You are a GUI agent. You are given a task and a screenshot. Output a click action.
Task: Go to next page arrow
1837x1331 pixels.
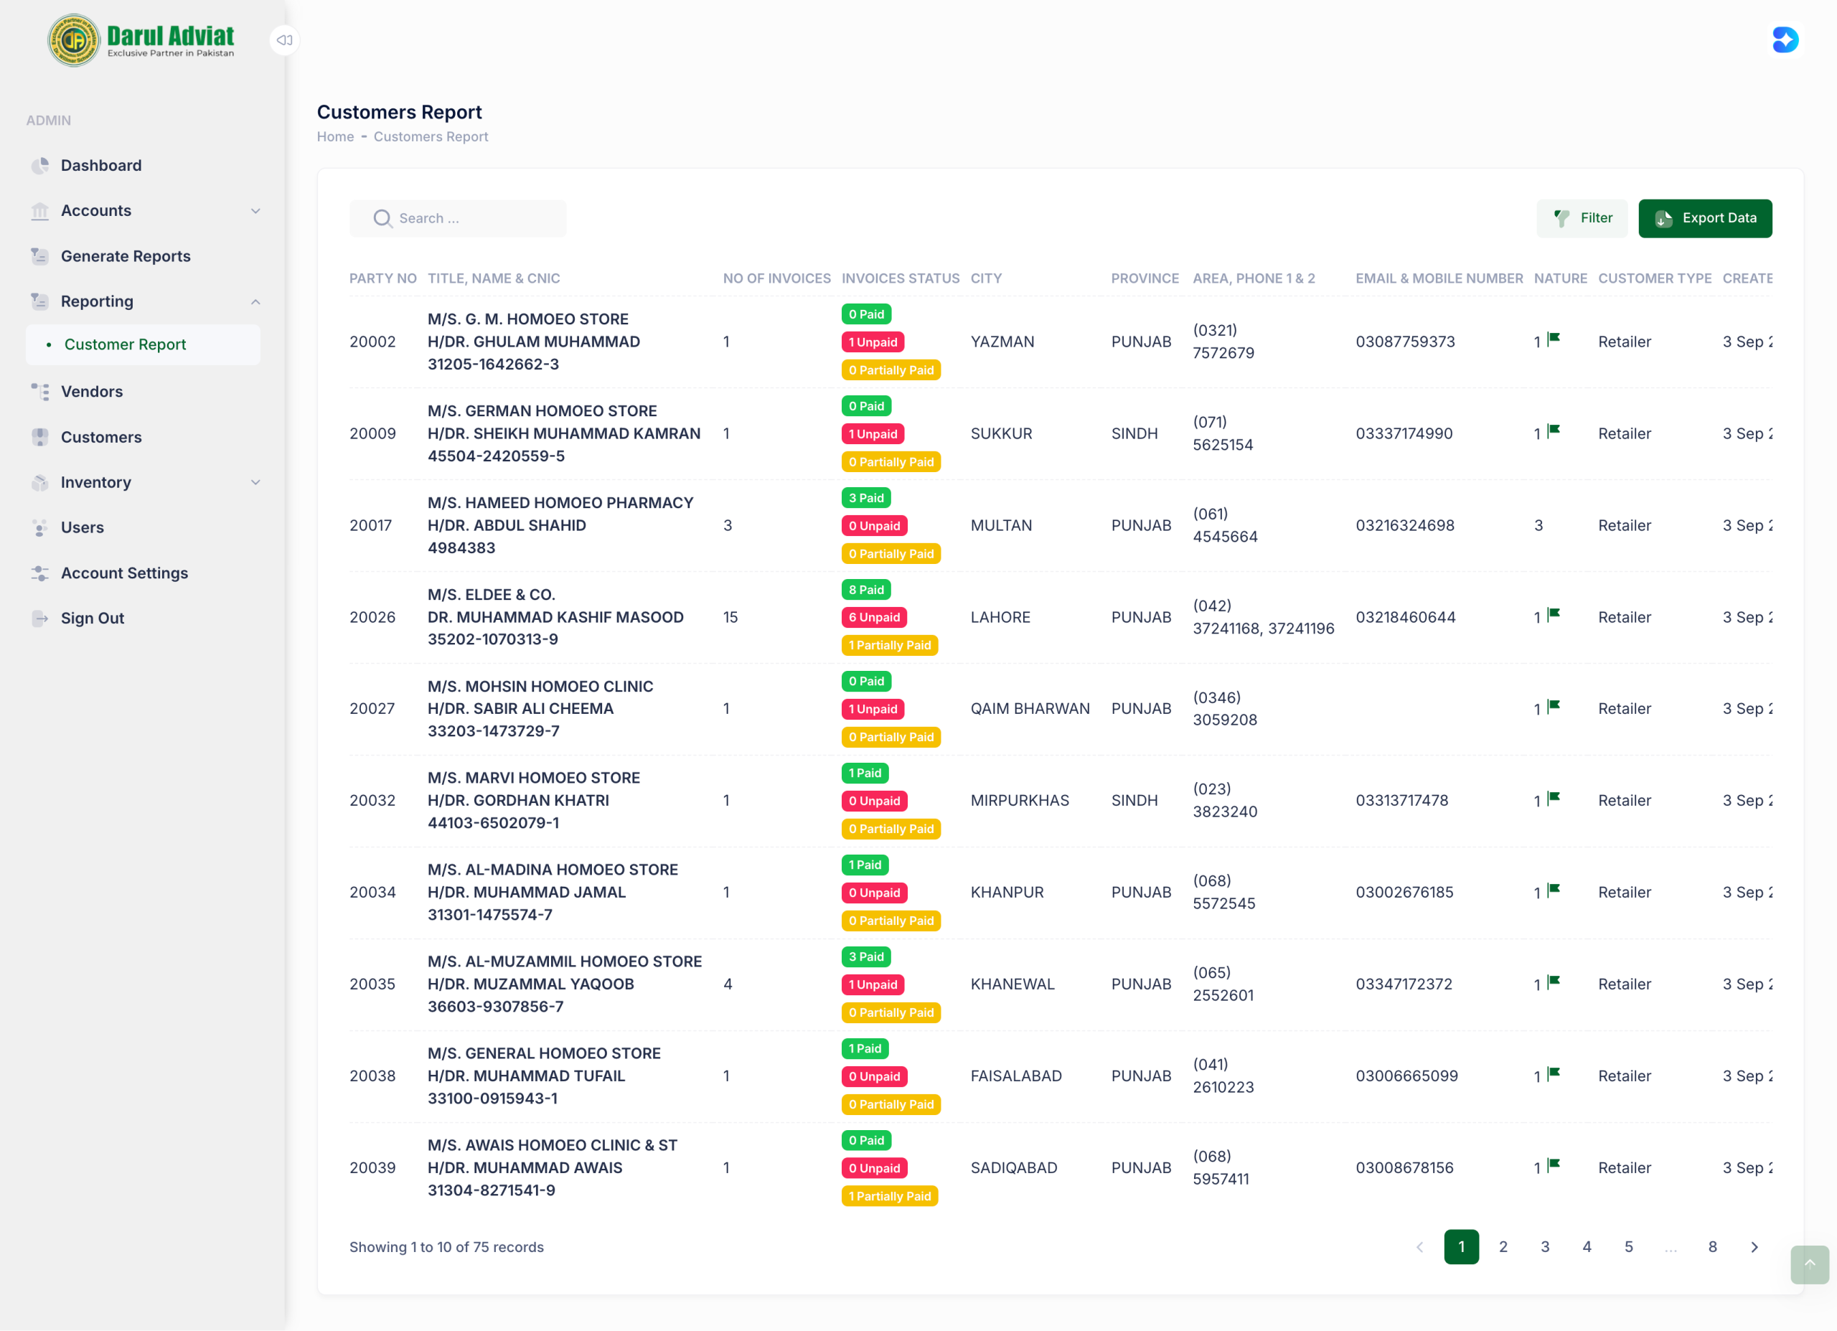click(1754, 1247)
